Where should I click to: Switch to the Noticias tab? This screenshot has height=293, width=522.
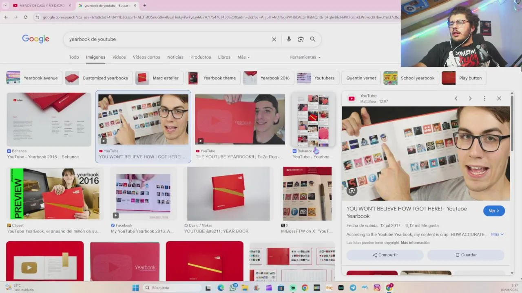175,57
